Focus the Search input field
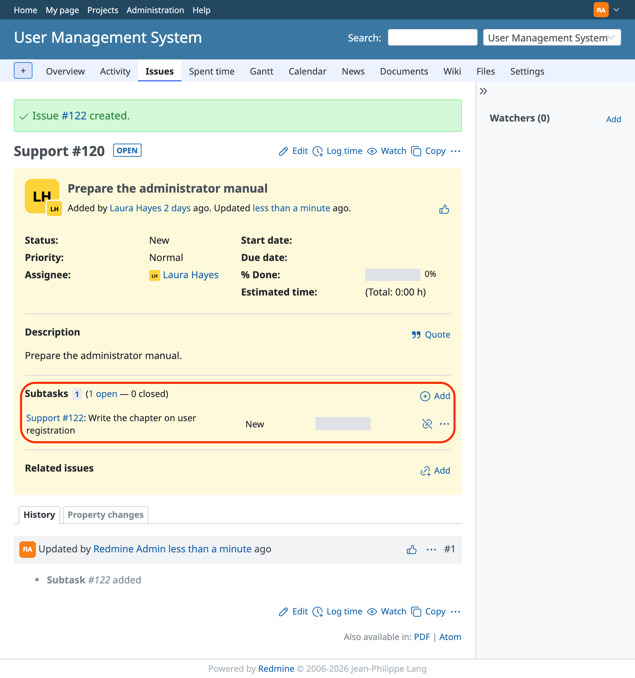 click(432, 37)
